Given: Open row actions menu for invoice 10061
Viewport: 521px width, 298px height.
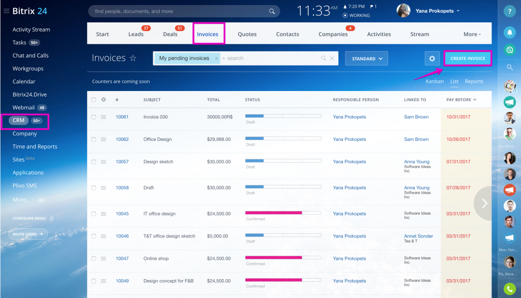Looking at the screenshot, I should click(x=103, y=117).
